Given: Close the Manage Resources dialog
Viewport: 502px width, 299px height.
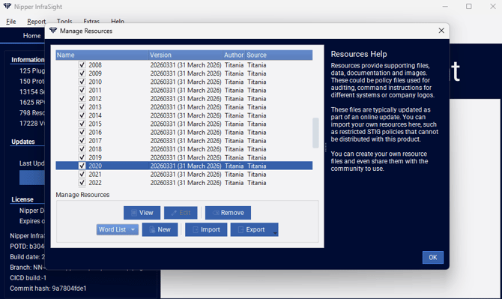Looking at the screenshot, I should point(441,31).
